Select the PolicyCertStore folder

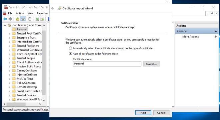[26, 83]
